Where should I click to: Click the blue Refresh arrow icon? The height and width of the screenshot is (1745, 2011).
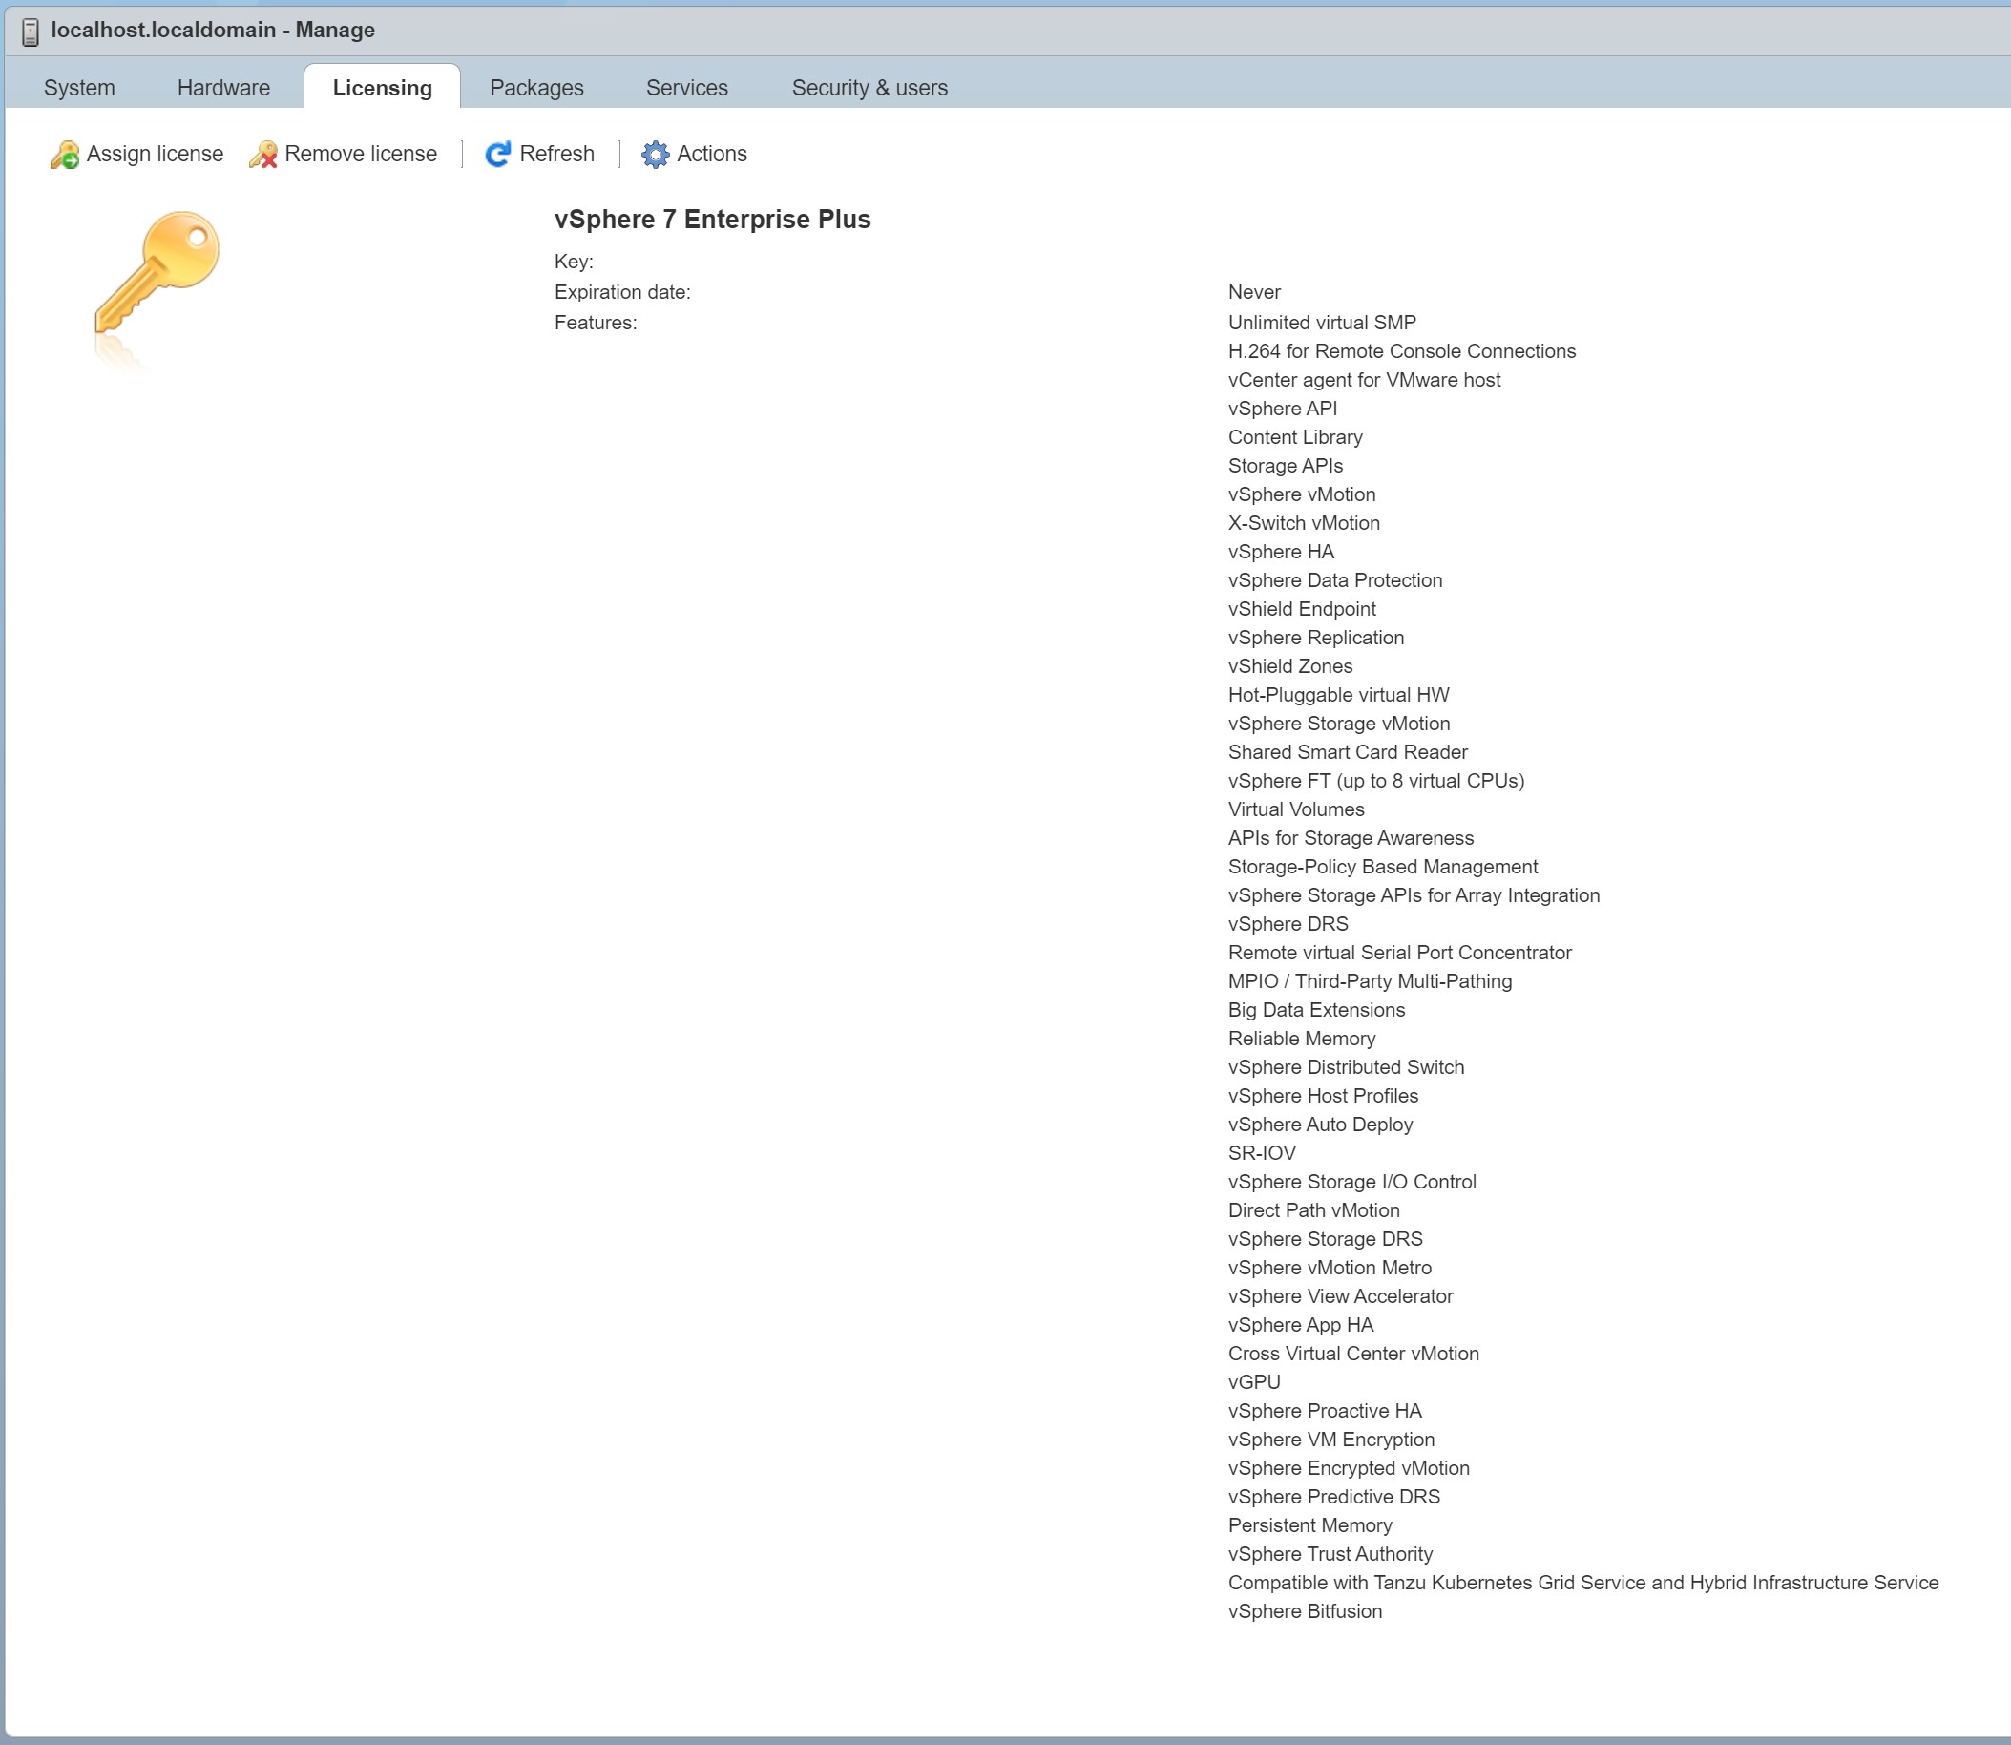[497, 153]
